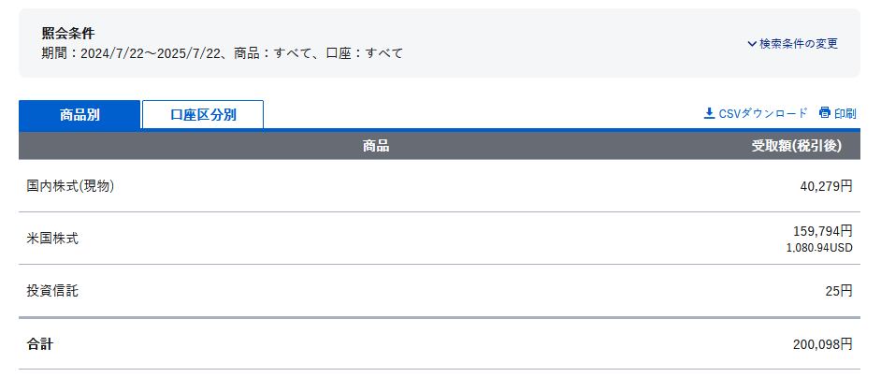Click the printer icon

coord(824,112)
